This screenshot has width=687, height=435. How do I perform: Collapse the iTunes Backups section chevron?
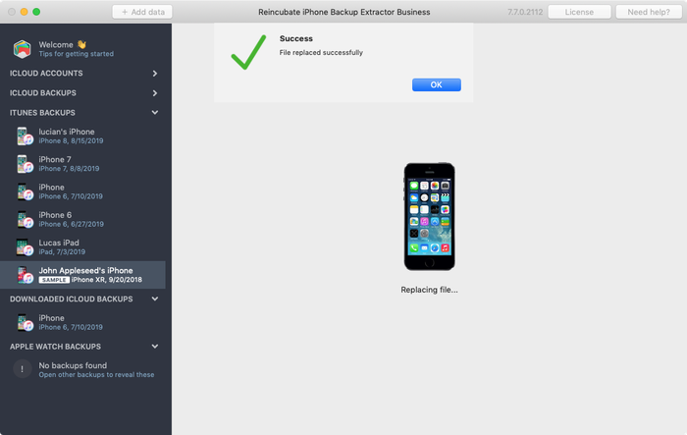[155, 113]
